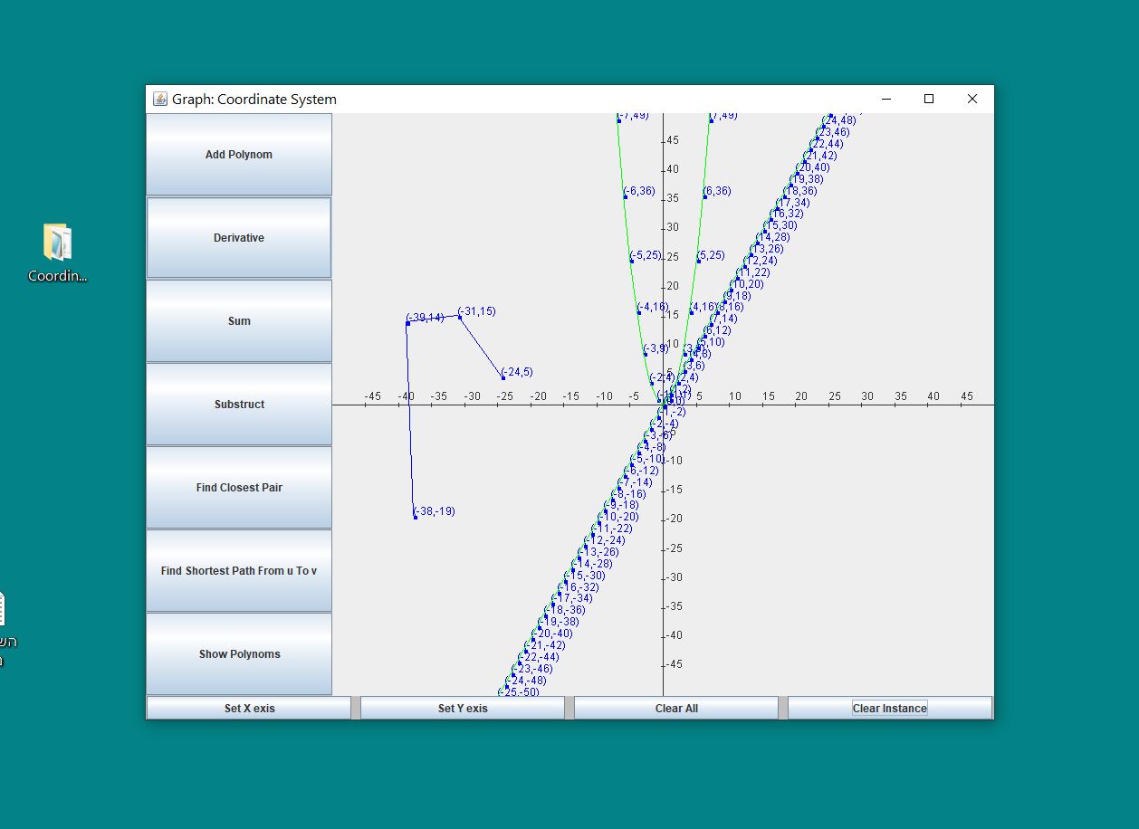Click the Set Y exis button
The image size is (1139, 829).
(462, 707)
